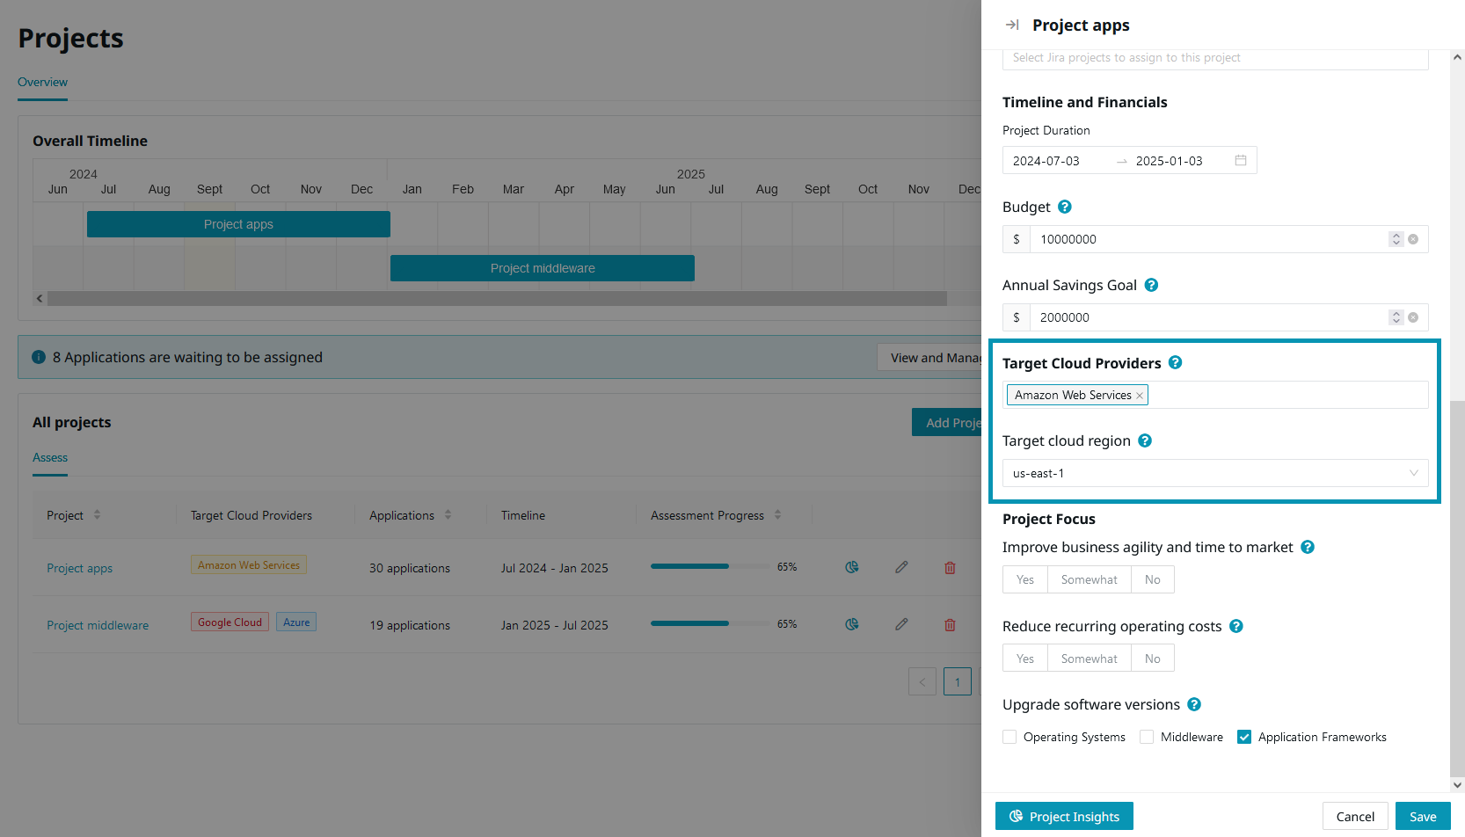Screen dimensions: 1465x837
Task: Open calendar icon in Project Duration field
Action: tap(1241, 161)
